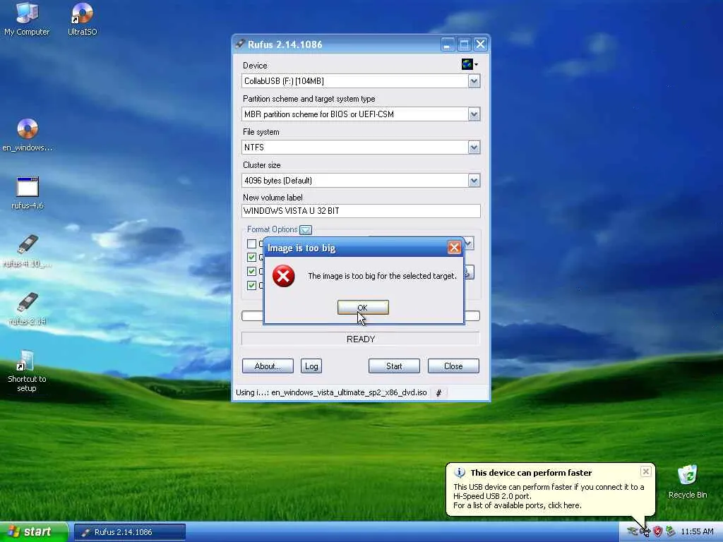Image resolution: width=723 pixels, height=542 pixels.
Task: Click the ISO filename in status bar
Action: click(349, 392)
